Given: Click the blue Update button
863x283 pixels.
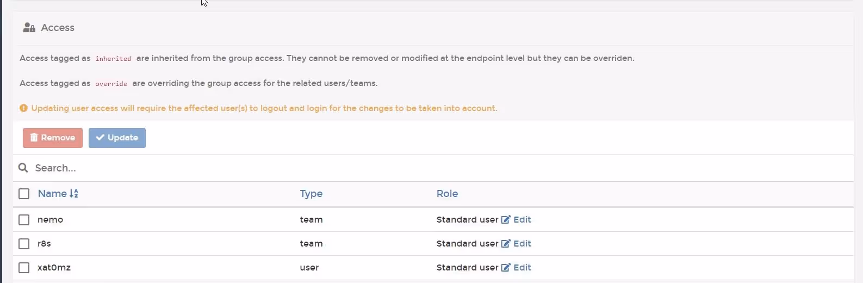Looking at the screenshot, I should coord(117,138).
